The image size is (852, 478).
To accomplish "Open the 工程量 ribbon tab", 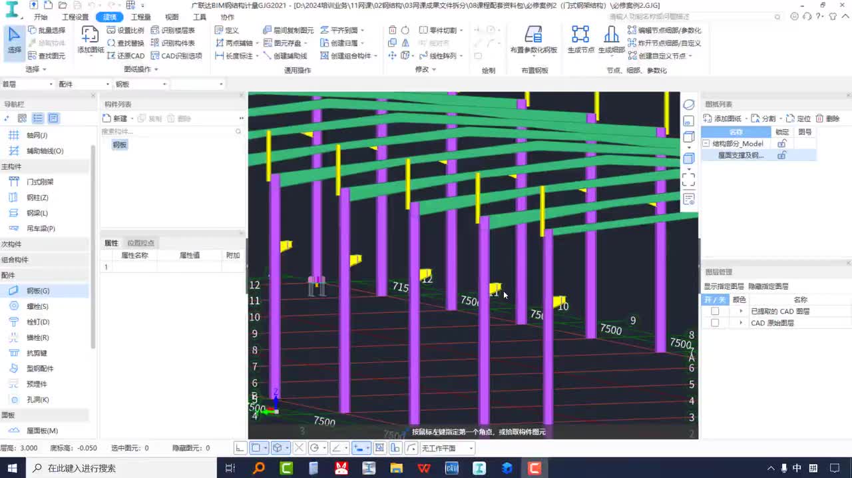I will click(x=140, y=17).
